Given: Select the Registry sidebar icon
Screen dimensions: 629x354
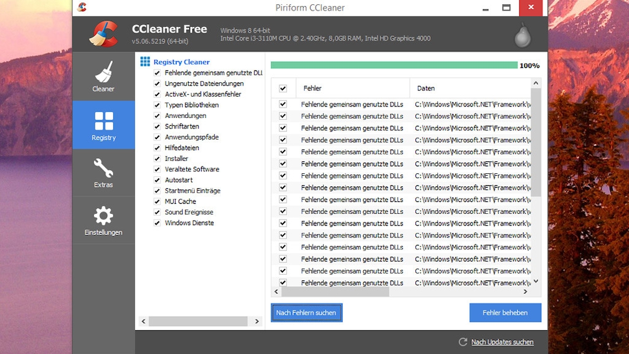Looking at the screenshot, I should tap(103, 121).
